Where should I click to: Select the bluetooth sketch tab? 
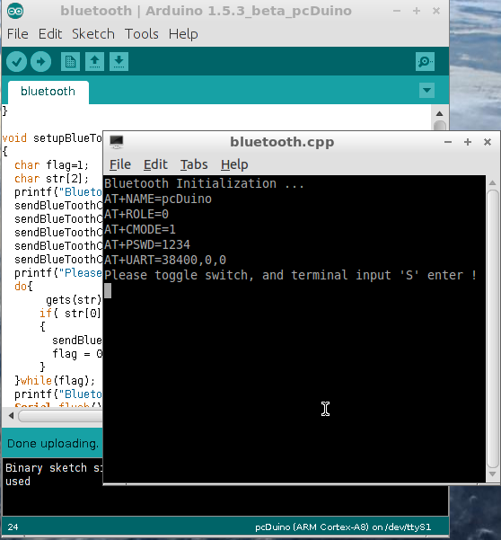(x=48, y=92)
